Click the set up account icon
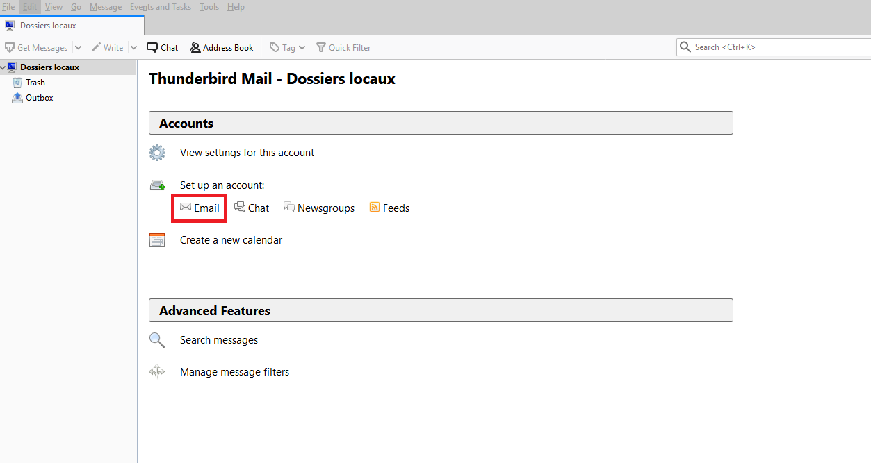The width and height of the screenshot is (871, 463). point(158,185)
